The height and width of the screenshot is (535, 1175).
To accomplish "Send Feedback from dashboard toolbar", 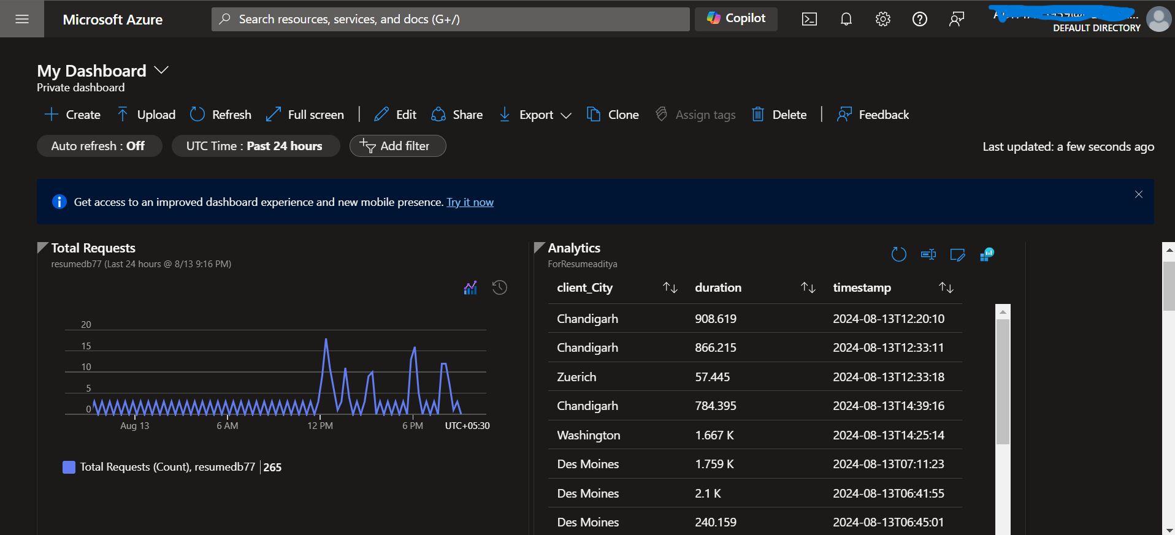I will point(873,115).
